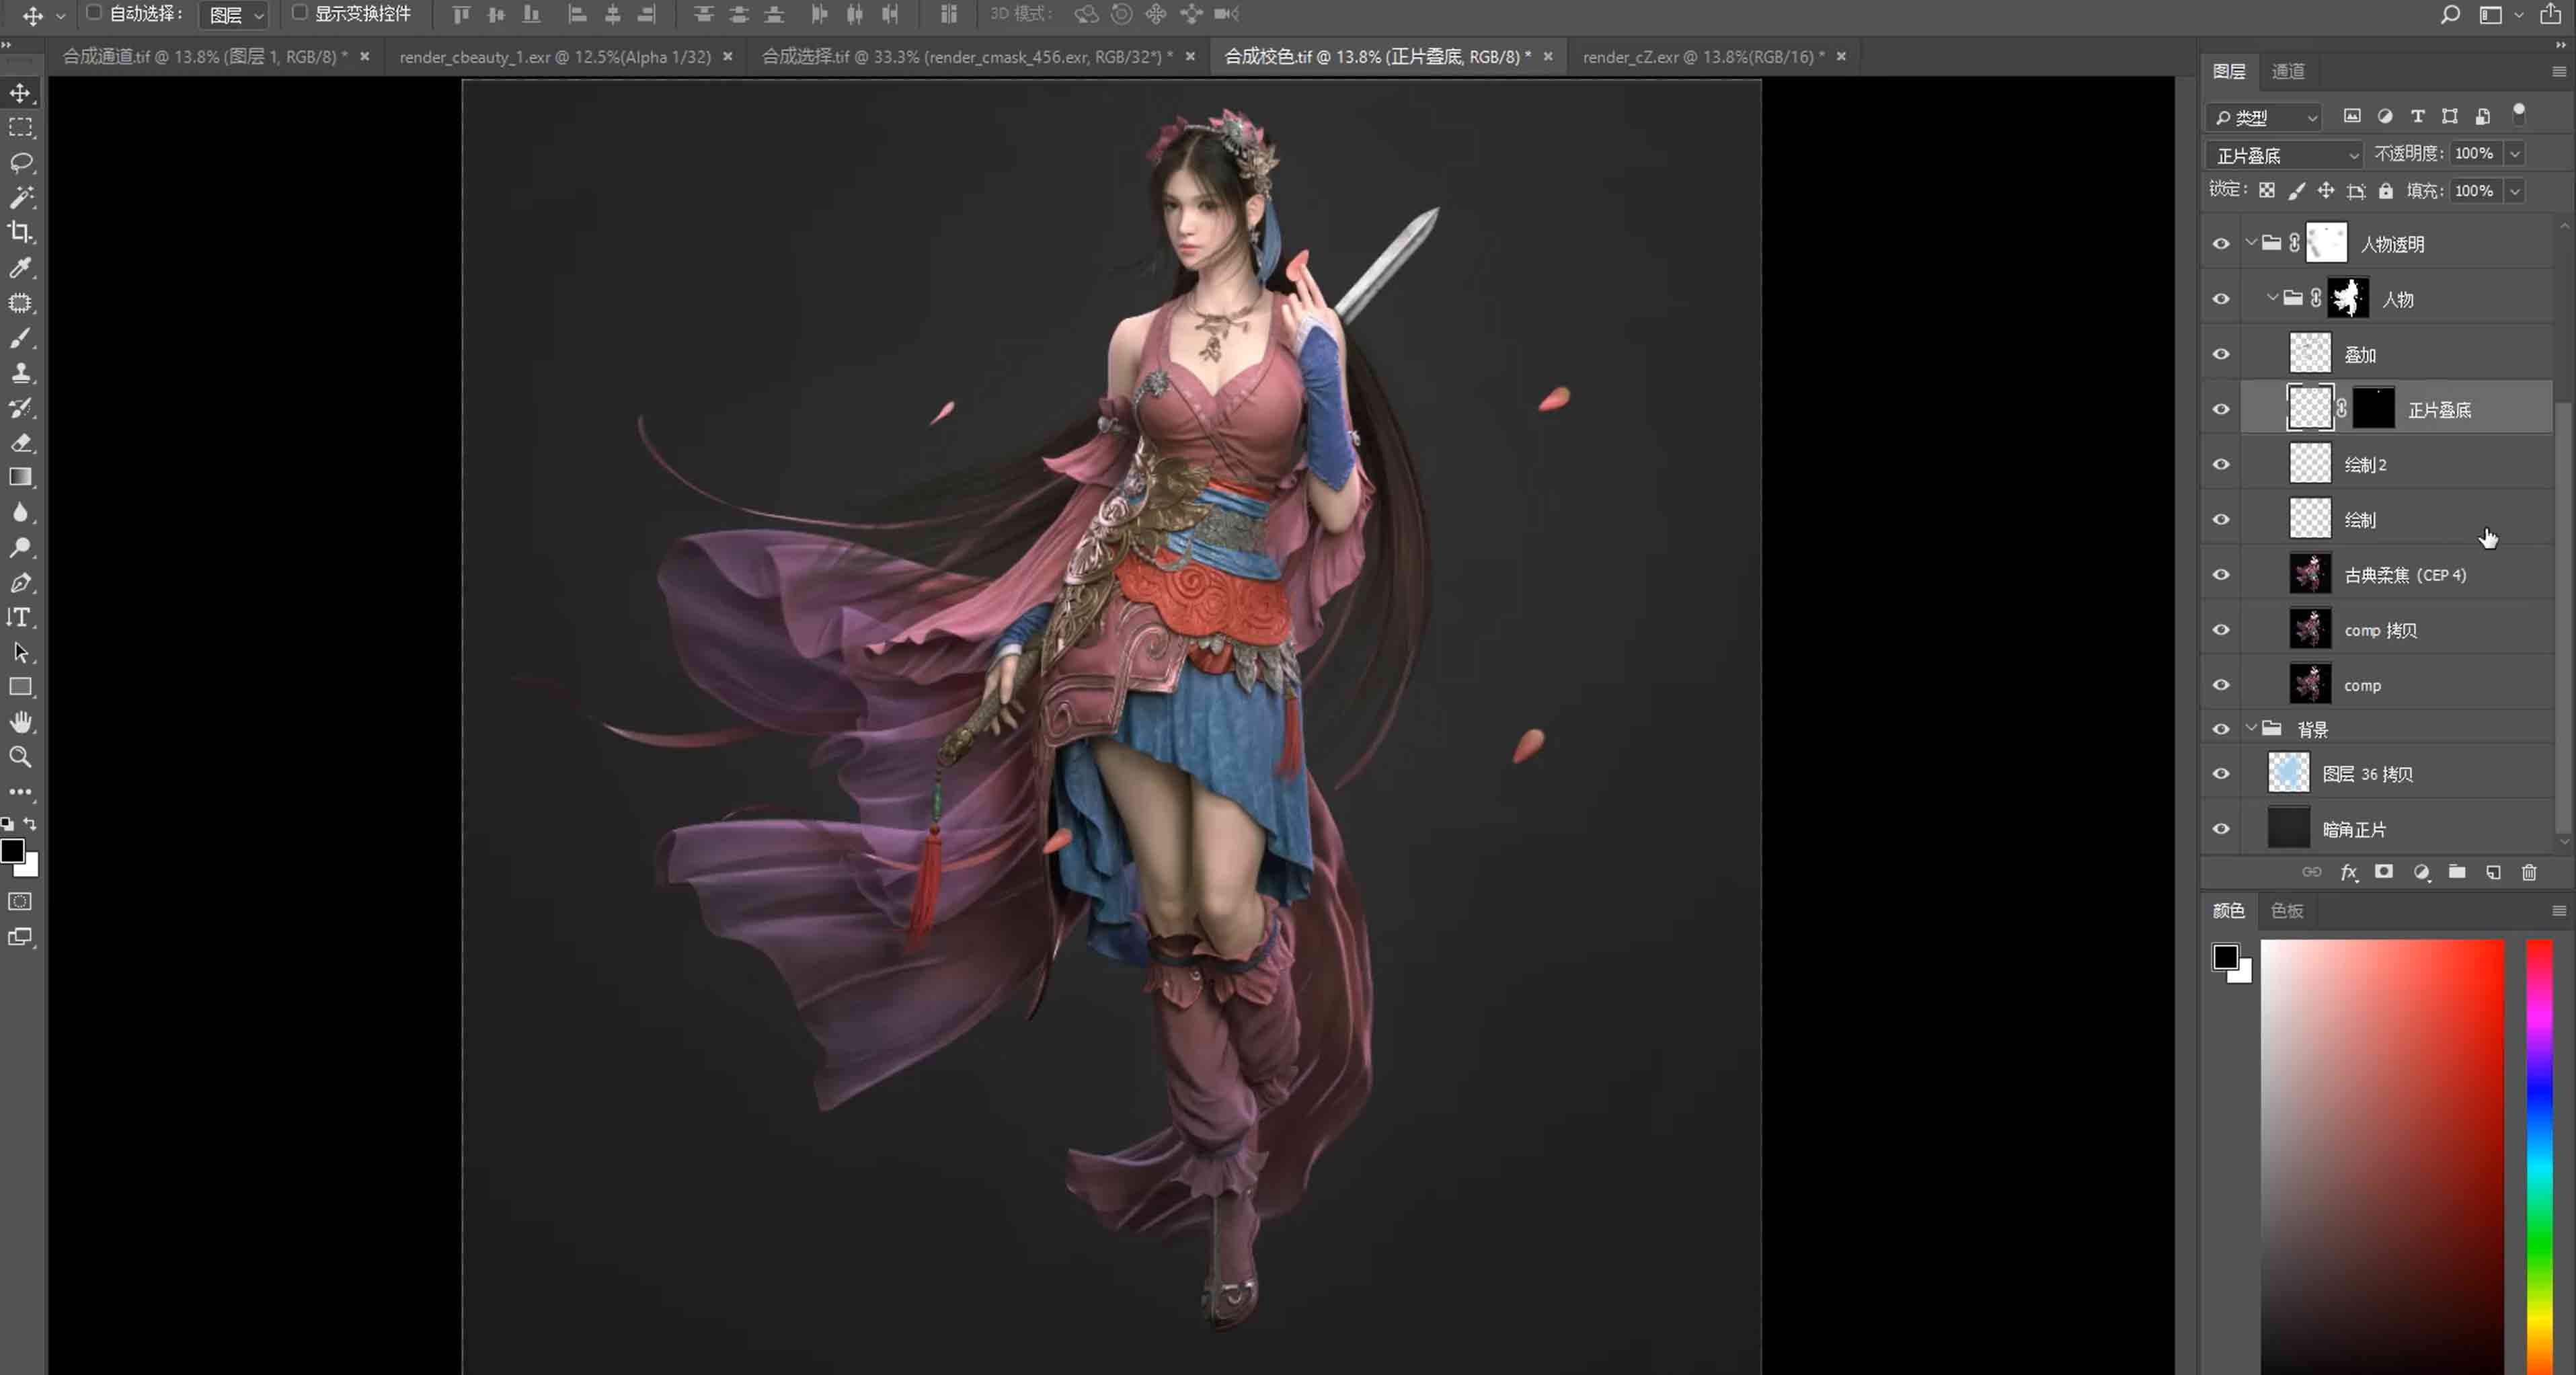Select the Move tool in the toolbox
Image resolution: width=2576 pixels, height=1375 pixels.
click(21, 93)
